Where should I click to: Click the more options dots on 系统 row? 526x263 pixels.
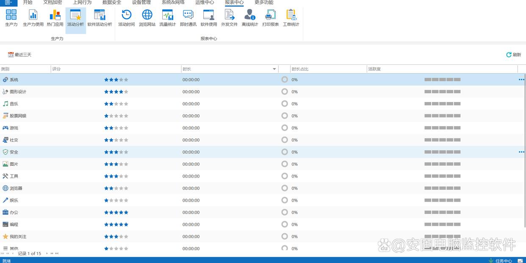point(521,80)
